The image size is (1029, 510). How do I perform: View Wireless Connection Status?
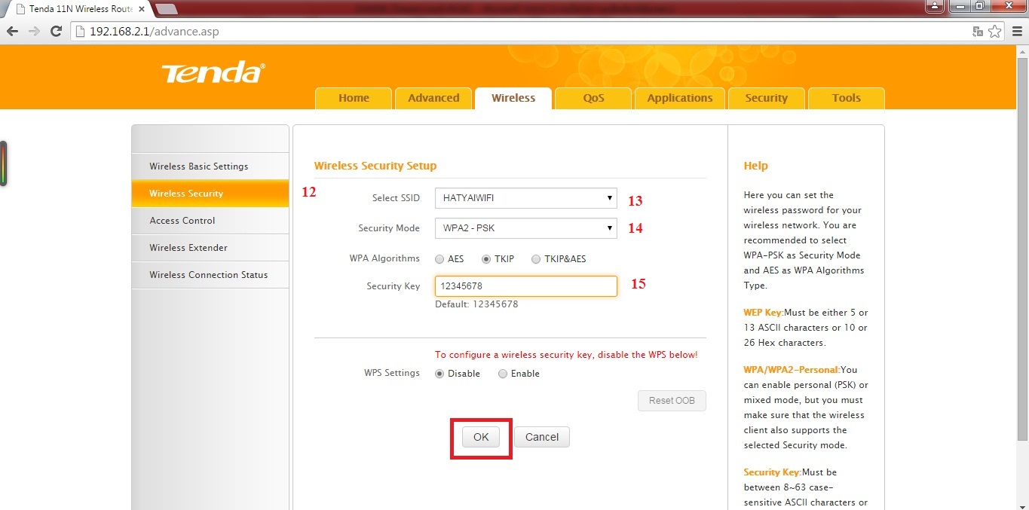tap(210, 275)
